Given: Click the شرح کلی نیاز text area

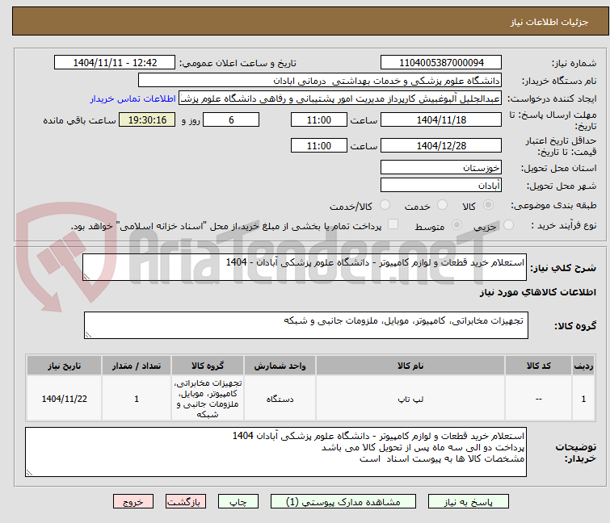Looking at the screenshot, I should pos(305,267).
